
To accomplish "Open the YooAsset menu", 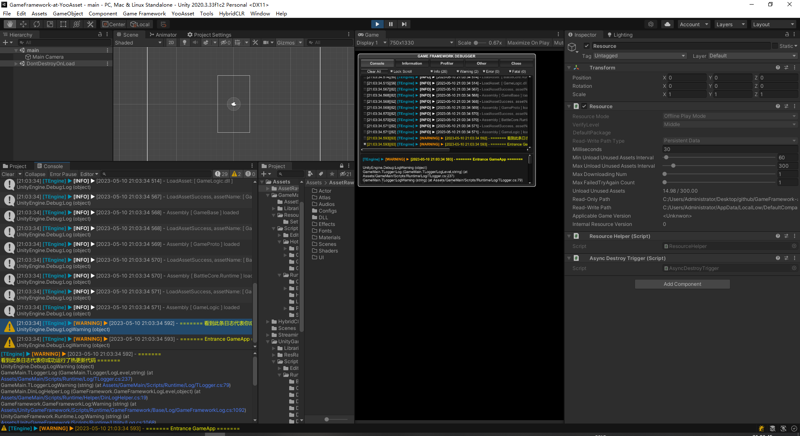I will [x=183, y=13].
